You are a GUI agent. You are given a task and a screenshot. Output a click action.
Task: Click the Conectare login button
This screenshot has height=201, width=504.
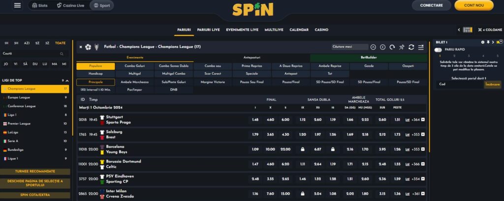click(431, 5)
